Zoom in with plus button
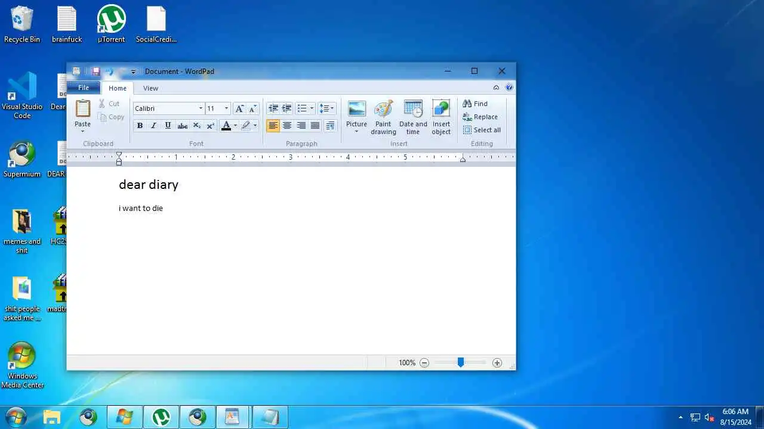This screenshot has height=429, width=764. (497, 363)
